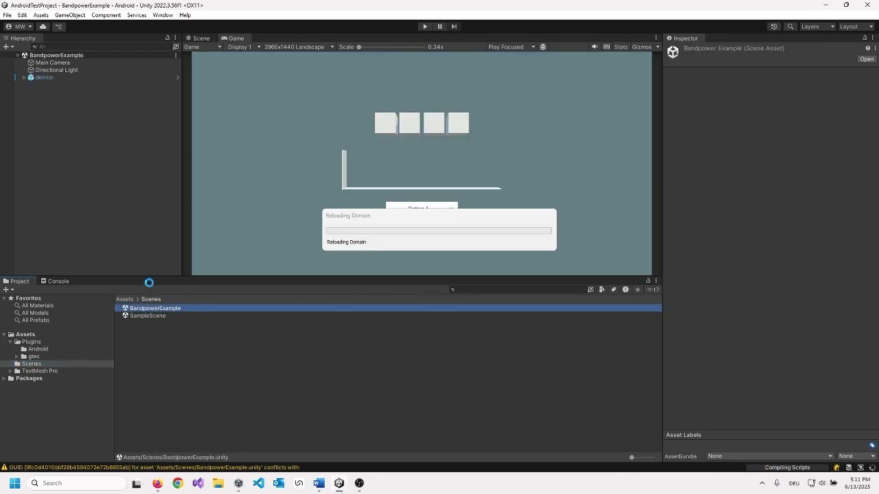Open the GameObject menu

[x=70, y=15]
